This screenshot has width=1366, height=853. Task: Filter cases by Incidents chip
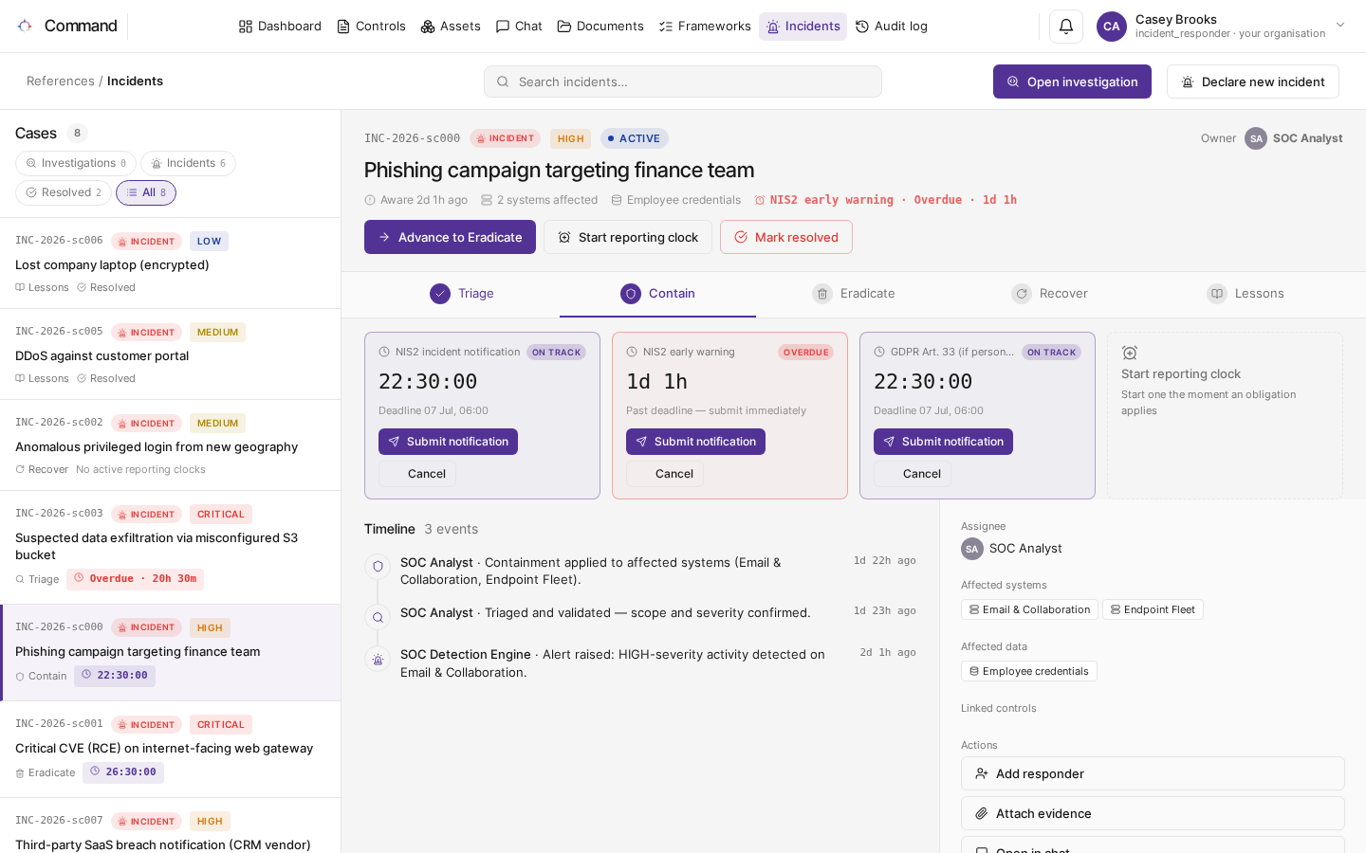(x=188, y=163)
